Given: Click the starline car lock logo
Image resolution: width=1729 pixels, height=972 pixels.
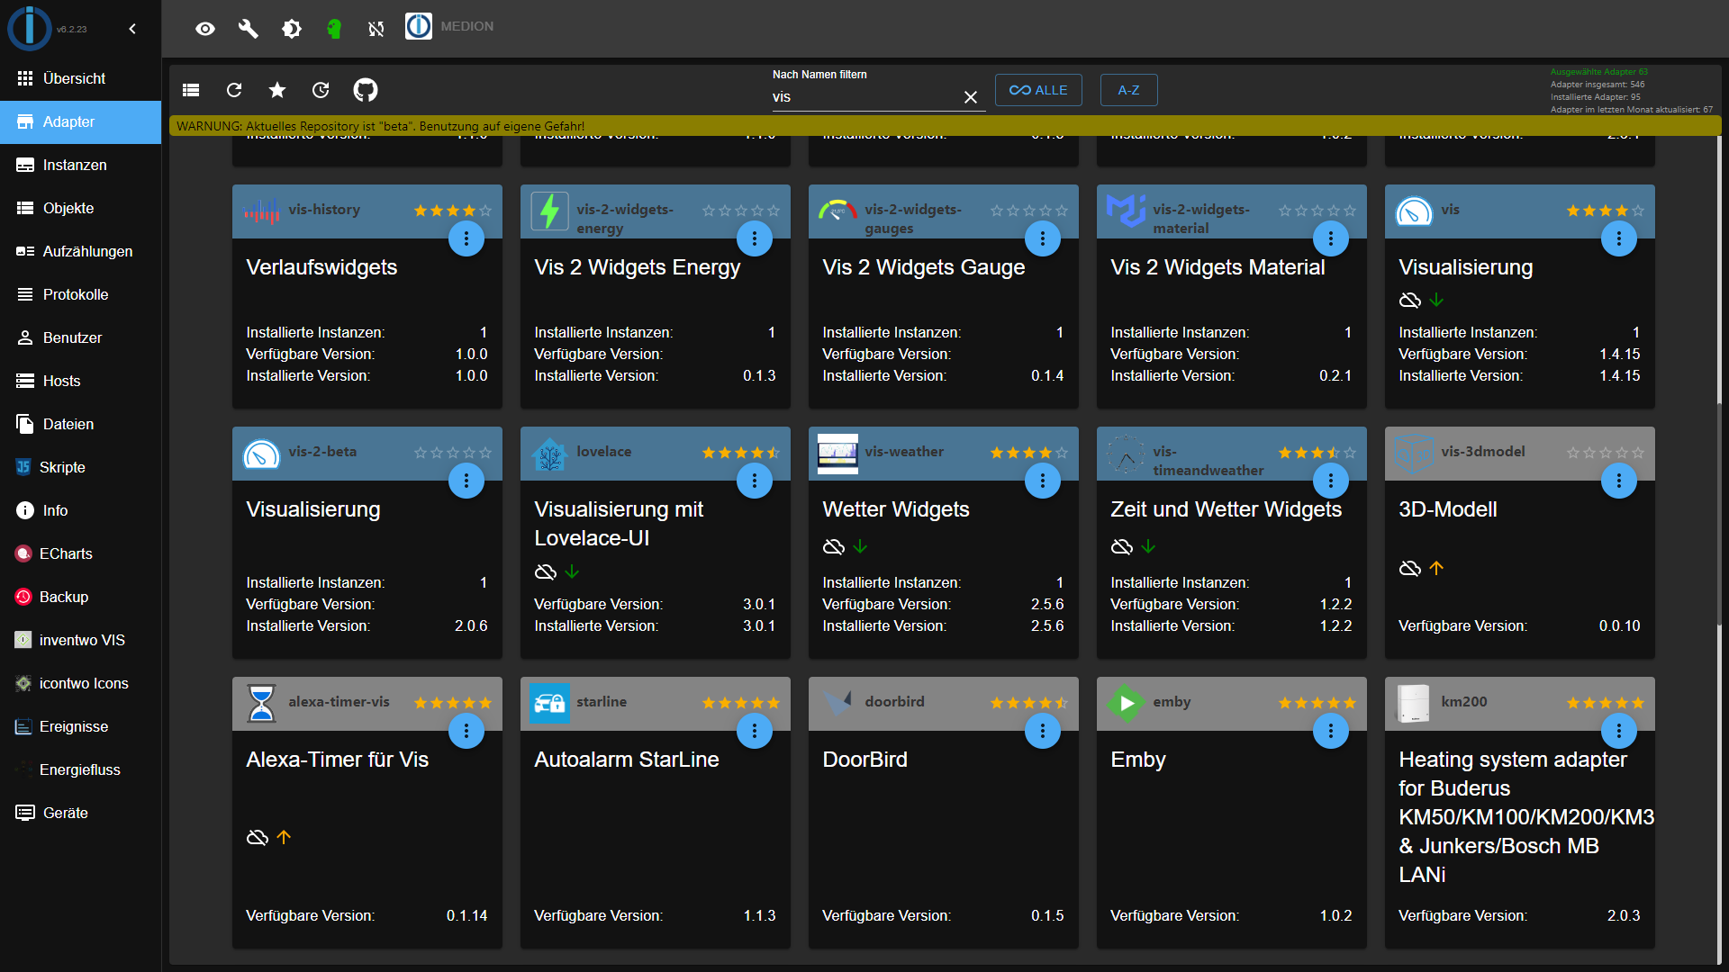Looking at the screenshot, I should click(549, 704).
